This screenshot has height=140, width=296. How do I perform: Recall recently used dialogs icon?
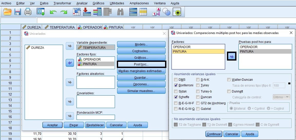tap(41, 12)
